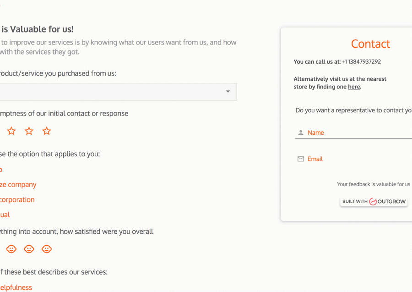This screenshot has height=292, width=412.
Task: Click the rightmost star in promptness rating
Action: 47,131
